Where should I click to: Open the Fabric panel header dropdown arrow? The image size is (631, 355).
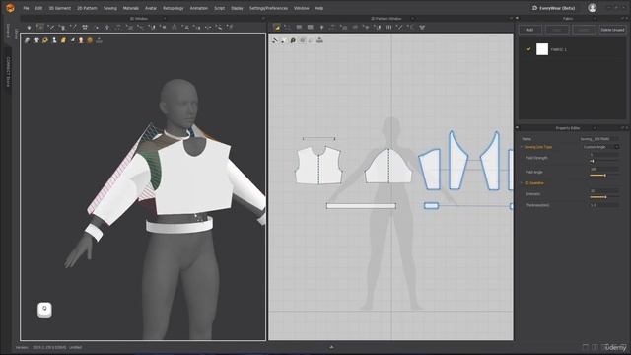(x=595, y=18)
